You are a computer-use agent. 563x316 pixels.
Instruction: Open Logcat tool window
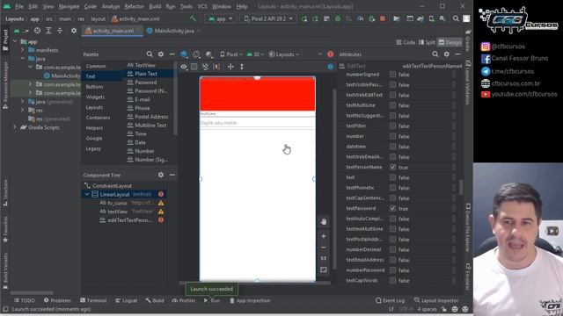[127, 300]
